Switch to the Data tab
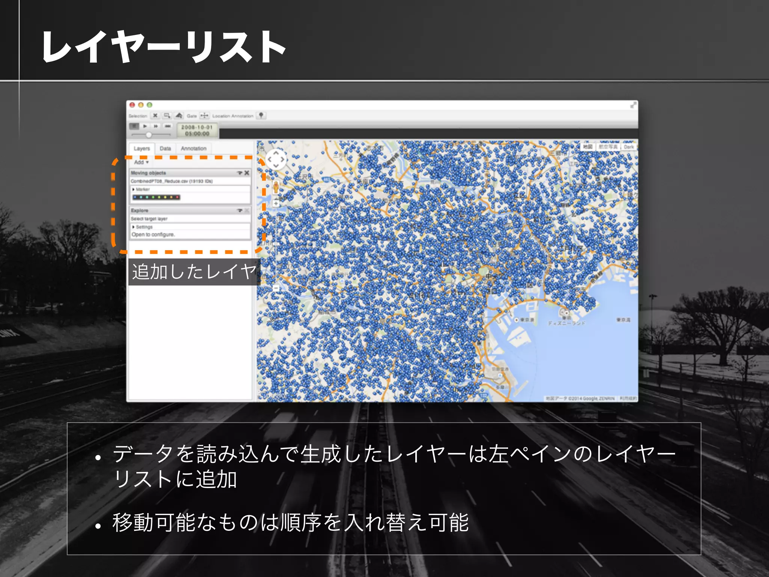This screenshot has height=577, width=769. (x=165, y=148)
